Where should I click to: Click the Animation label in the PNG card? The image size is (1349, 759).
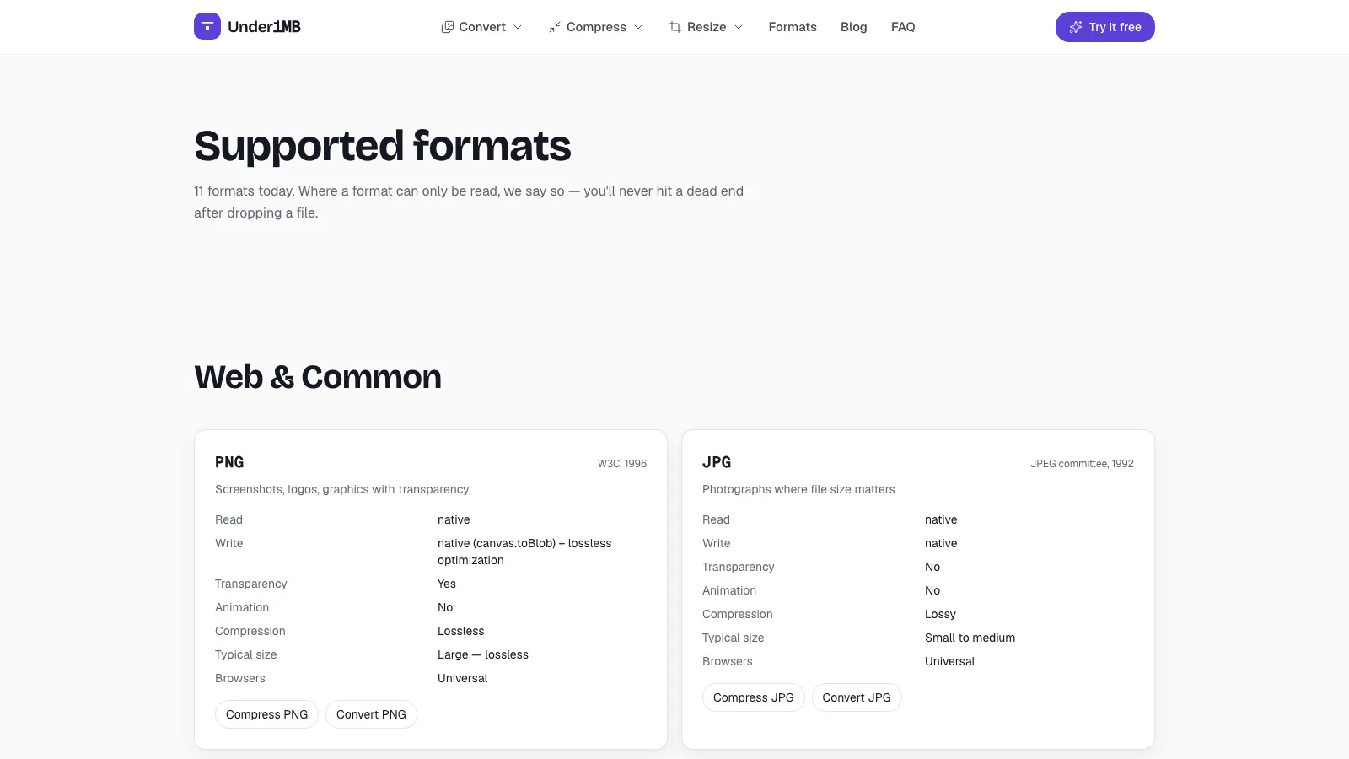coord(242,607)
